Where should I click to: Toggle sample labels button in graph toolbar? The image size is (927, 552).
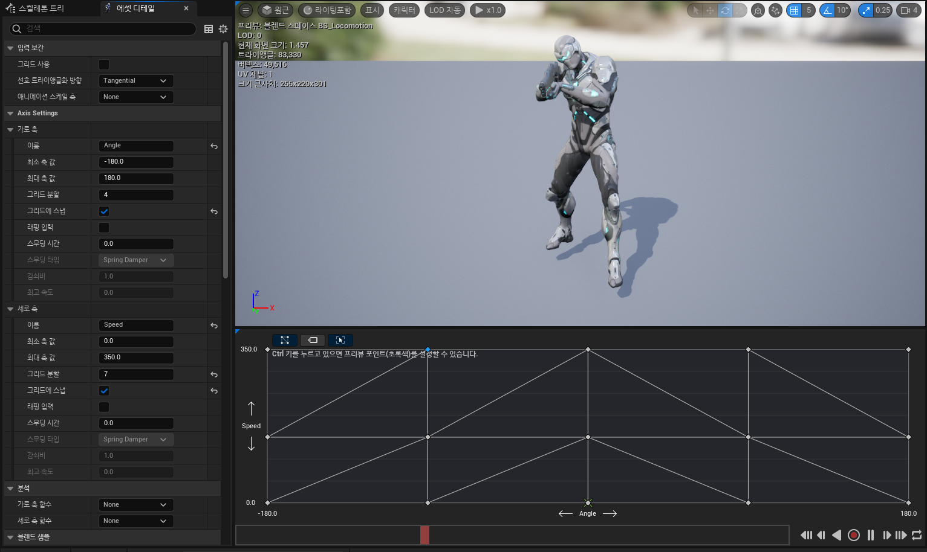313,340
